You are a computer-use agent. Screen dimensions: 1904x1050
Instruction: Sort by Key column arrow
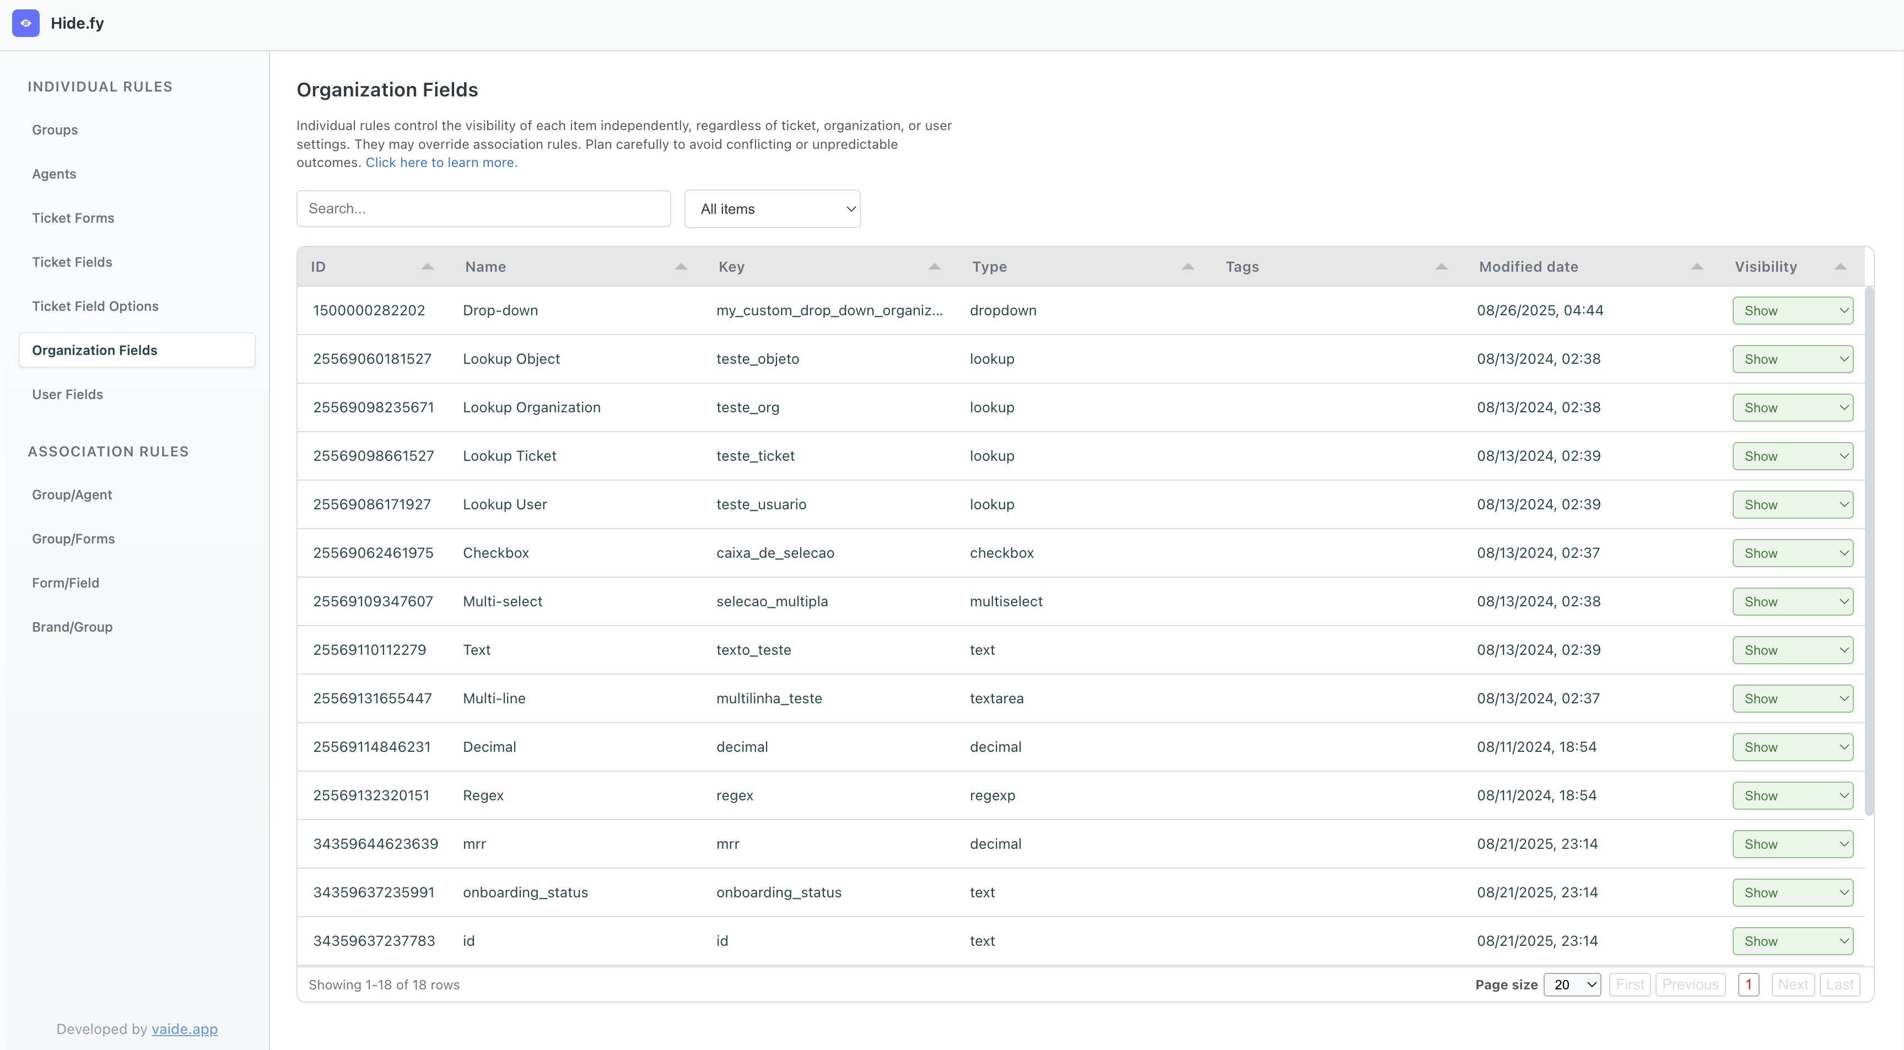[934, 267]
